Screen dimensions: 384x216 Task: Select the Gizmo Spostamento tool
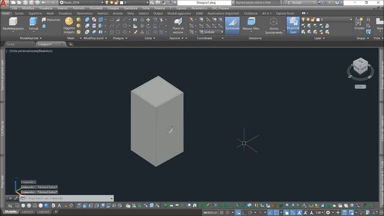[x=274, y=26]
